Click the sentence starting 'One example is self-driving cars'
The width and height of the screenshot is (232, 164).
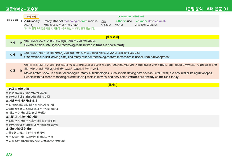click(x=97, y=57)
